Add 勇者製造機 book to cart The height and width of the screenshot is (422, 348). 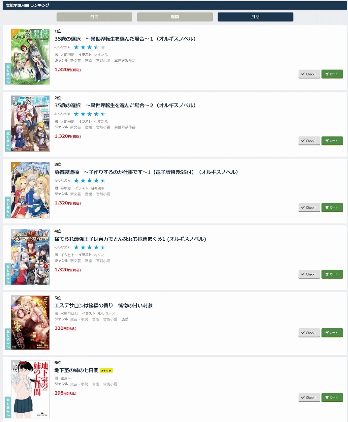[332, 207]
